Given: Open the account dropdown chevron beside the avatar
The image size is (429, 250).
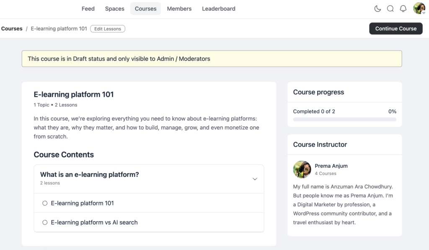Looking at the screenshot, I should pyautogui.click(x=424, y=12).
